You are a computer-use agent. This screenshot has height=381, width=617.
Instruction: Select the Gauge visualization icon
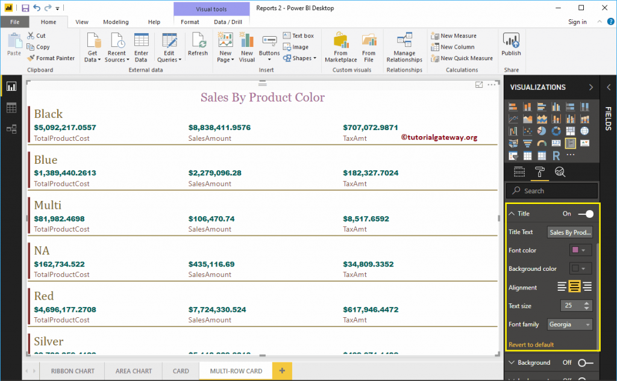point(541,143)
